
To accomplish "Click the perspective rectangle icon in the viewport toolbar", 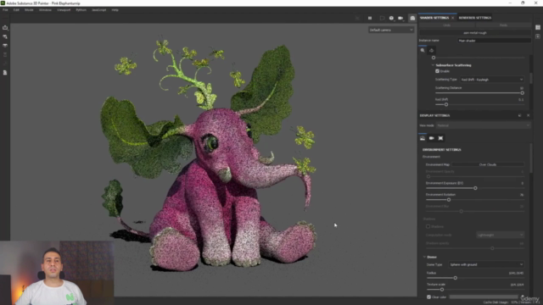I will click(x=382, y=18).
